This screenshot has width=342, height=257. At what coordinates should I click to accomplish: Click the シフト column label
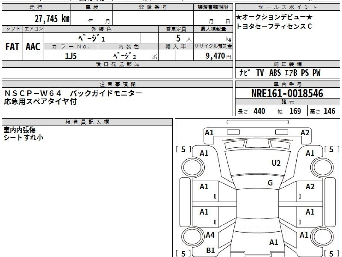click(x=13, y=29)
